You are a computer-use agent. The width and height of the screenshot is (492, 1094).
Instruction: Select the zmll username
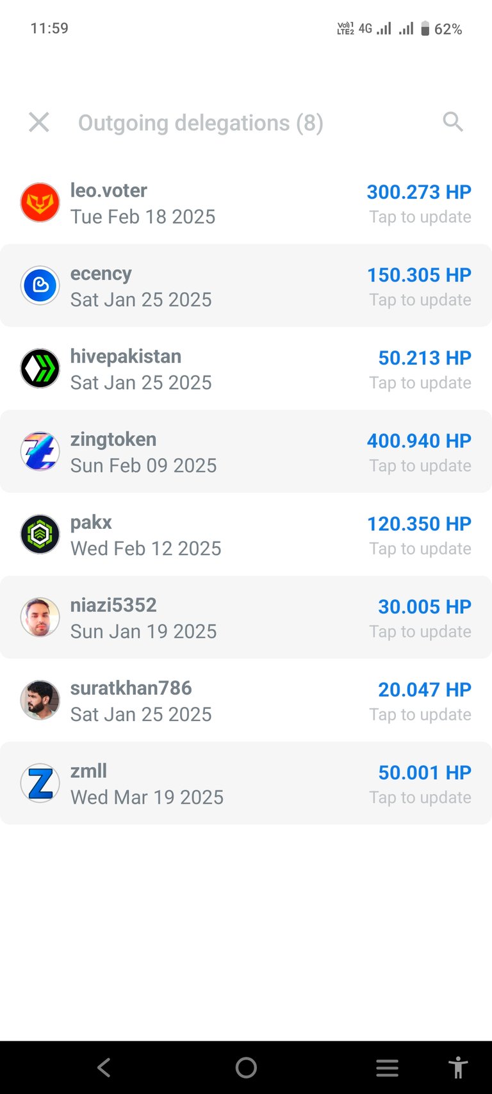[88, 771]
